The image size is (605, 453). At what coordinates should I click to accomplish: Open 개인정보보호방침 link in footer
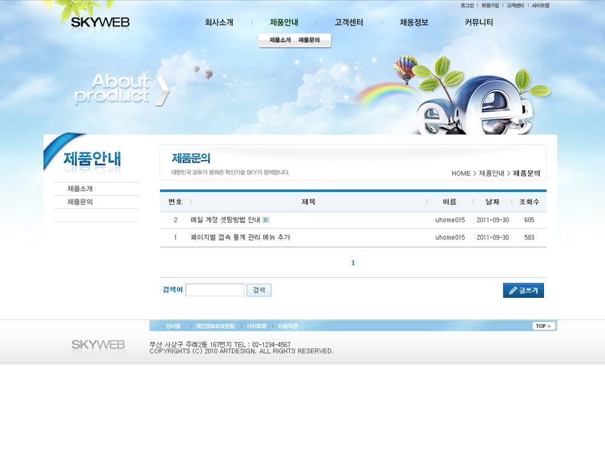point(215,326)
